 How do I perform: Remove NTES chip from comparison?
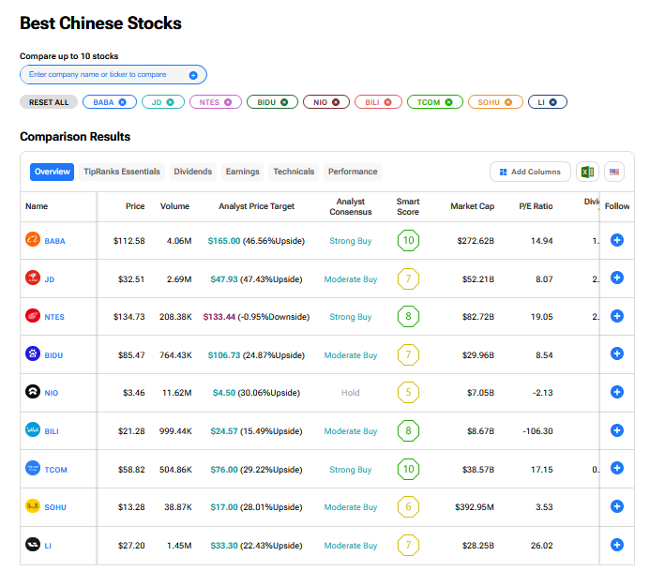228,102
